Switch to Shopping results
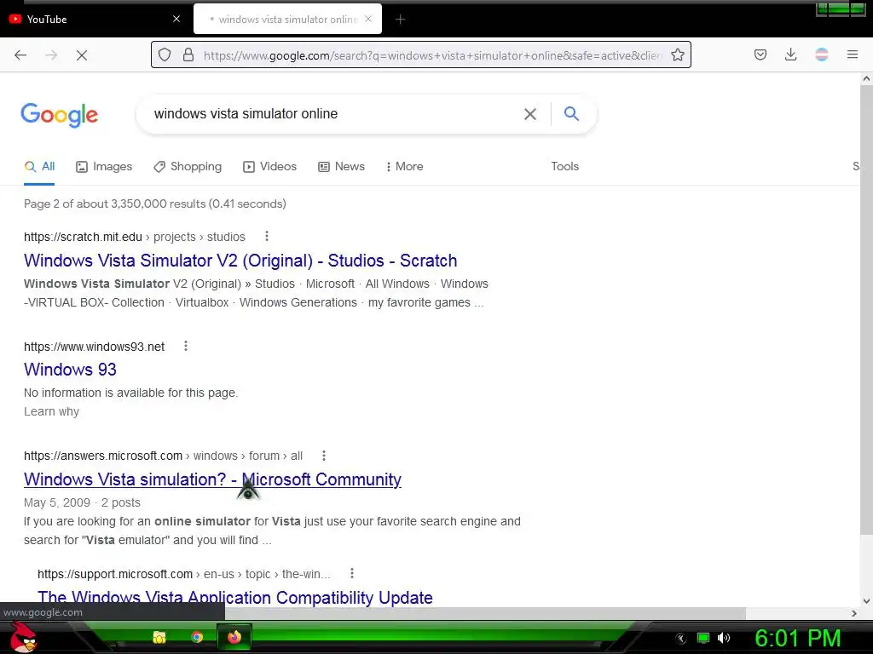 point(188,166)
